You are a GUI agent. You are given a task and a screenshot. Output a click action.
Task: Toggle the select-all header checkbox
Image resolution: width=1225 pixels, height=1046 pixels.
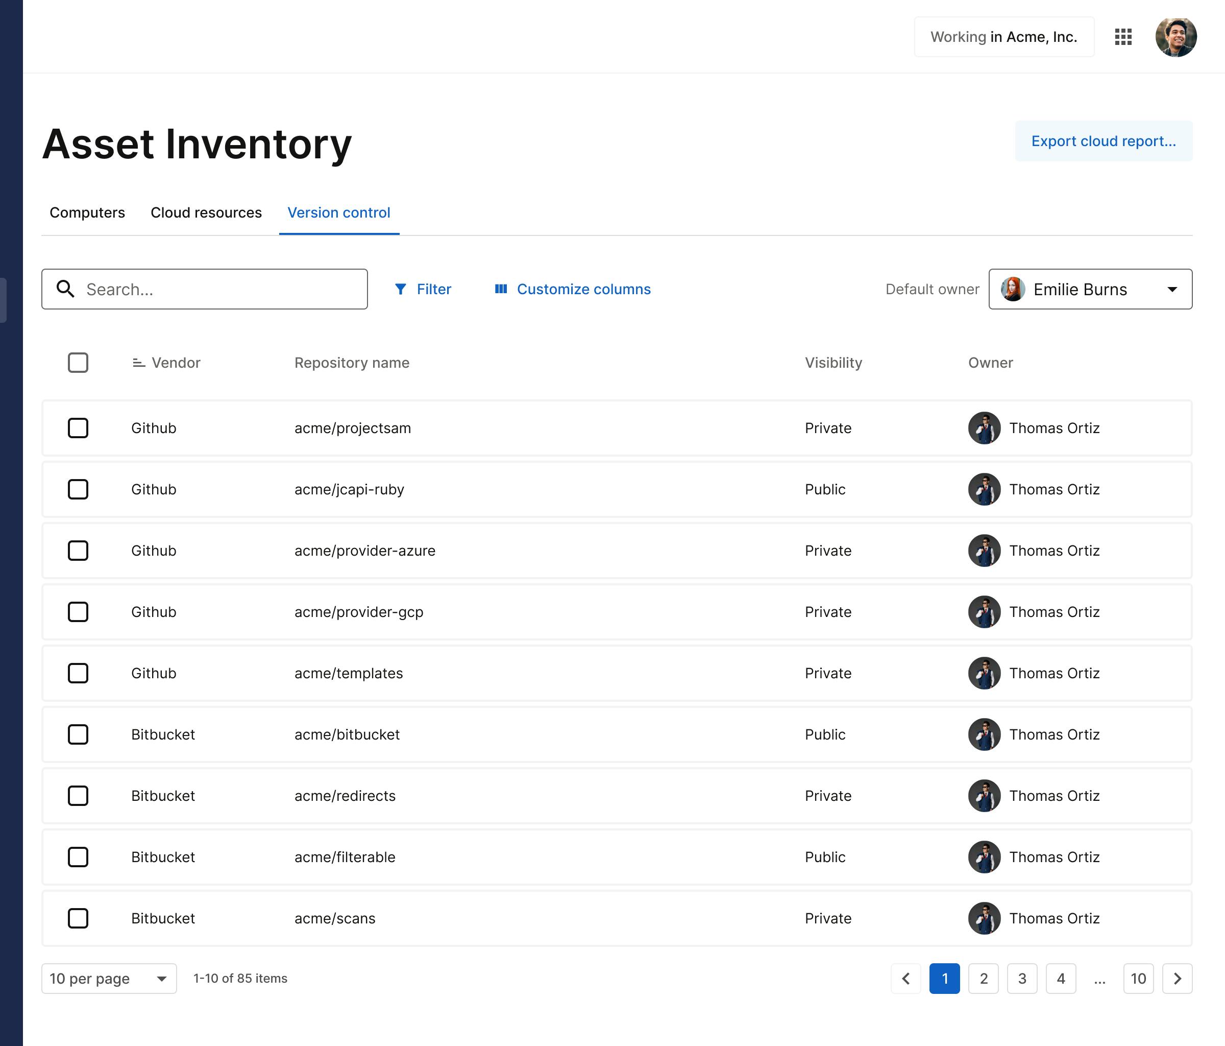[x=78, y=363]
